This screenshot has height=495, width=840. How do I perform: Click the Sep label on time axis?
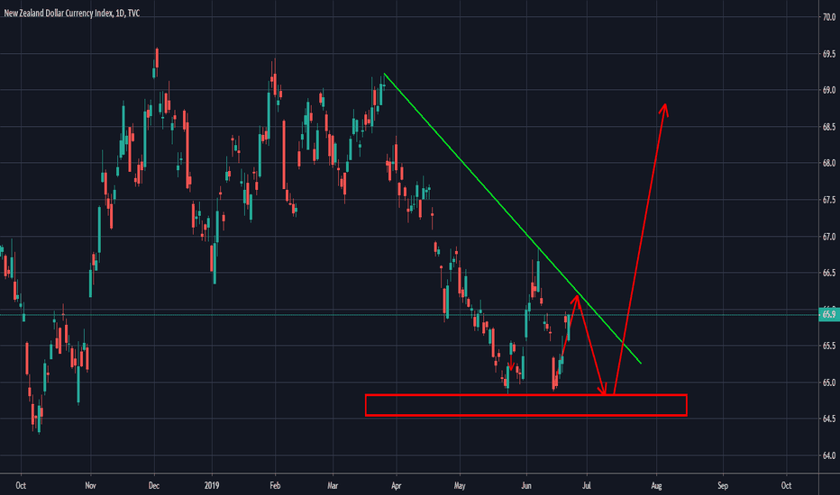click(x=723, y=485)
